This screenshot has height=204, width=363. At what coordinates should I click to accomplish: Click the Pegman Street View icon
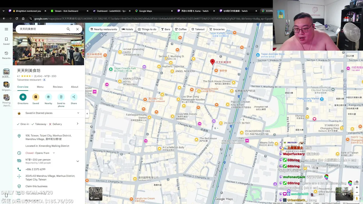357,199
